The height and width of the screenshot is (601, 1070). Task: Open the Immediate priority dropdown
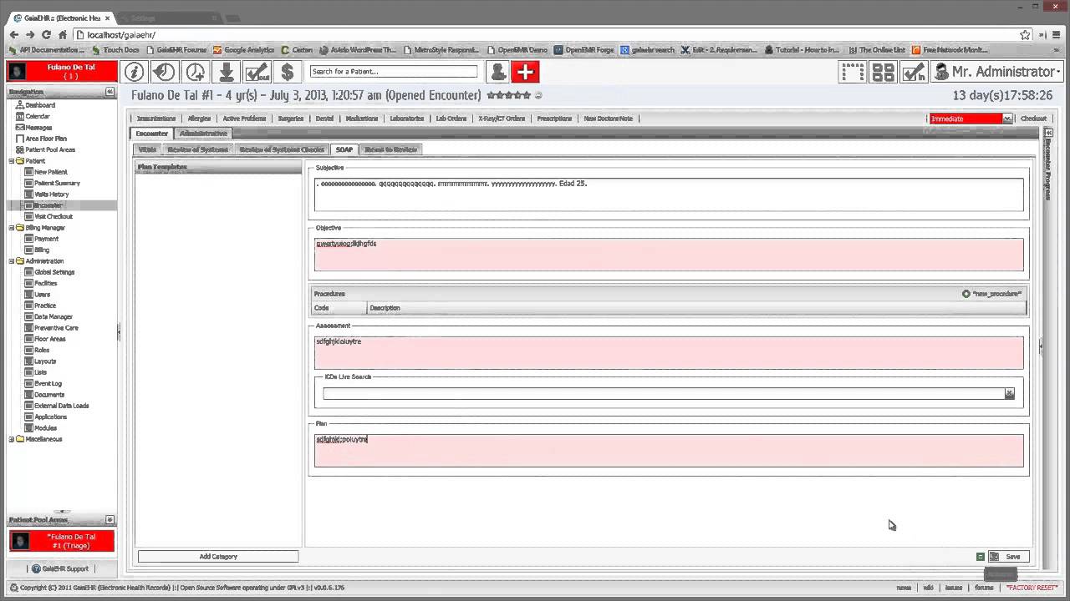coord(1007,119)
